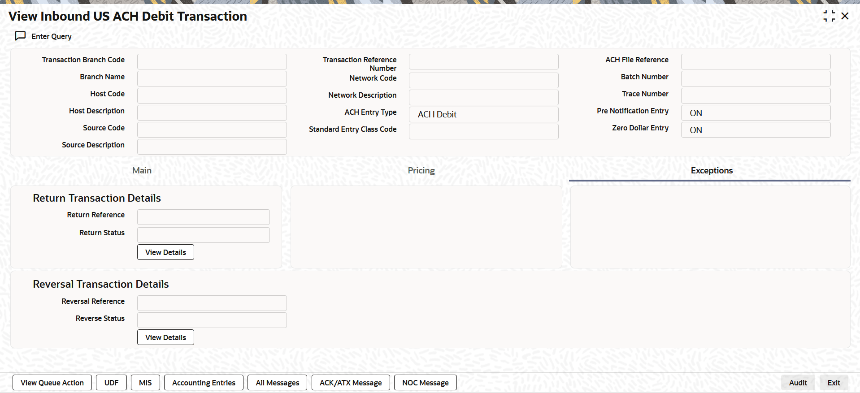Open the NOC Message button
The width and height of the screenshot is (860, 393).
[426, 383]
